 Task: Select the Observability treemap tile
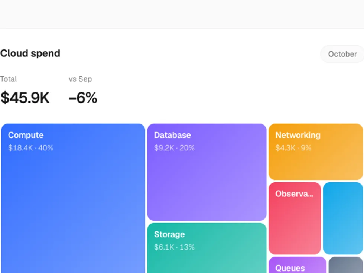tap(295, 218)
